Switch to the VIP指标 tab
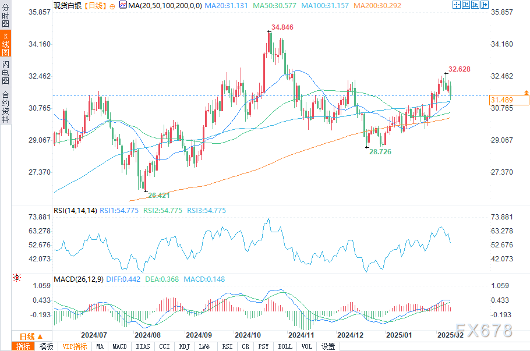The width and height of the screenshot is (530, 351). point(75,346)
